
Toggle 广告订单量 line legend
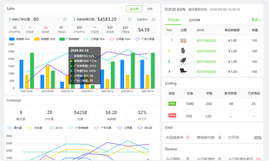[144, 39]
